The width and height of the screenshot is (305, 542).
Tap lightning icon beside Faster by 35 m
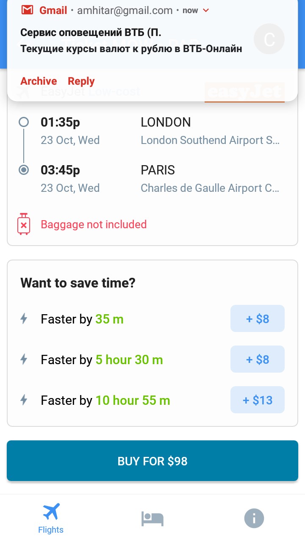tap(24, 318)
